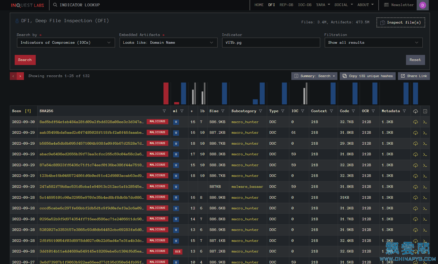Click the red 81% ml badge

178,252
